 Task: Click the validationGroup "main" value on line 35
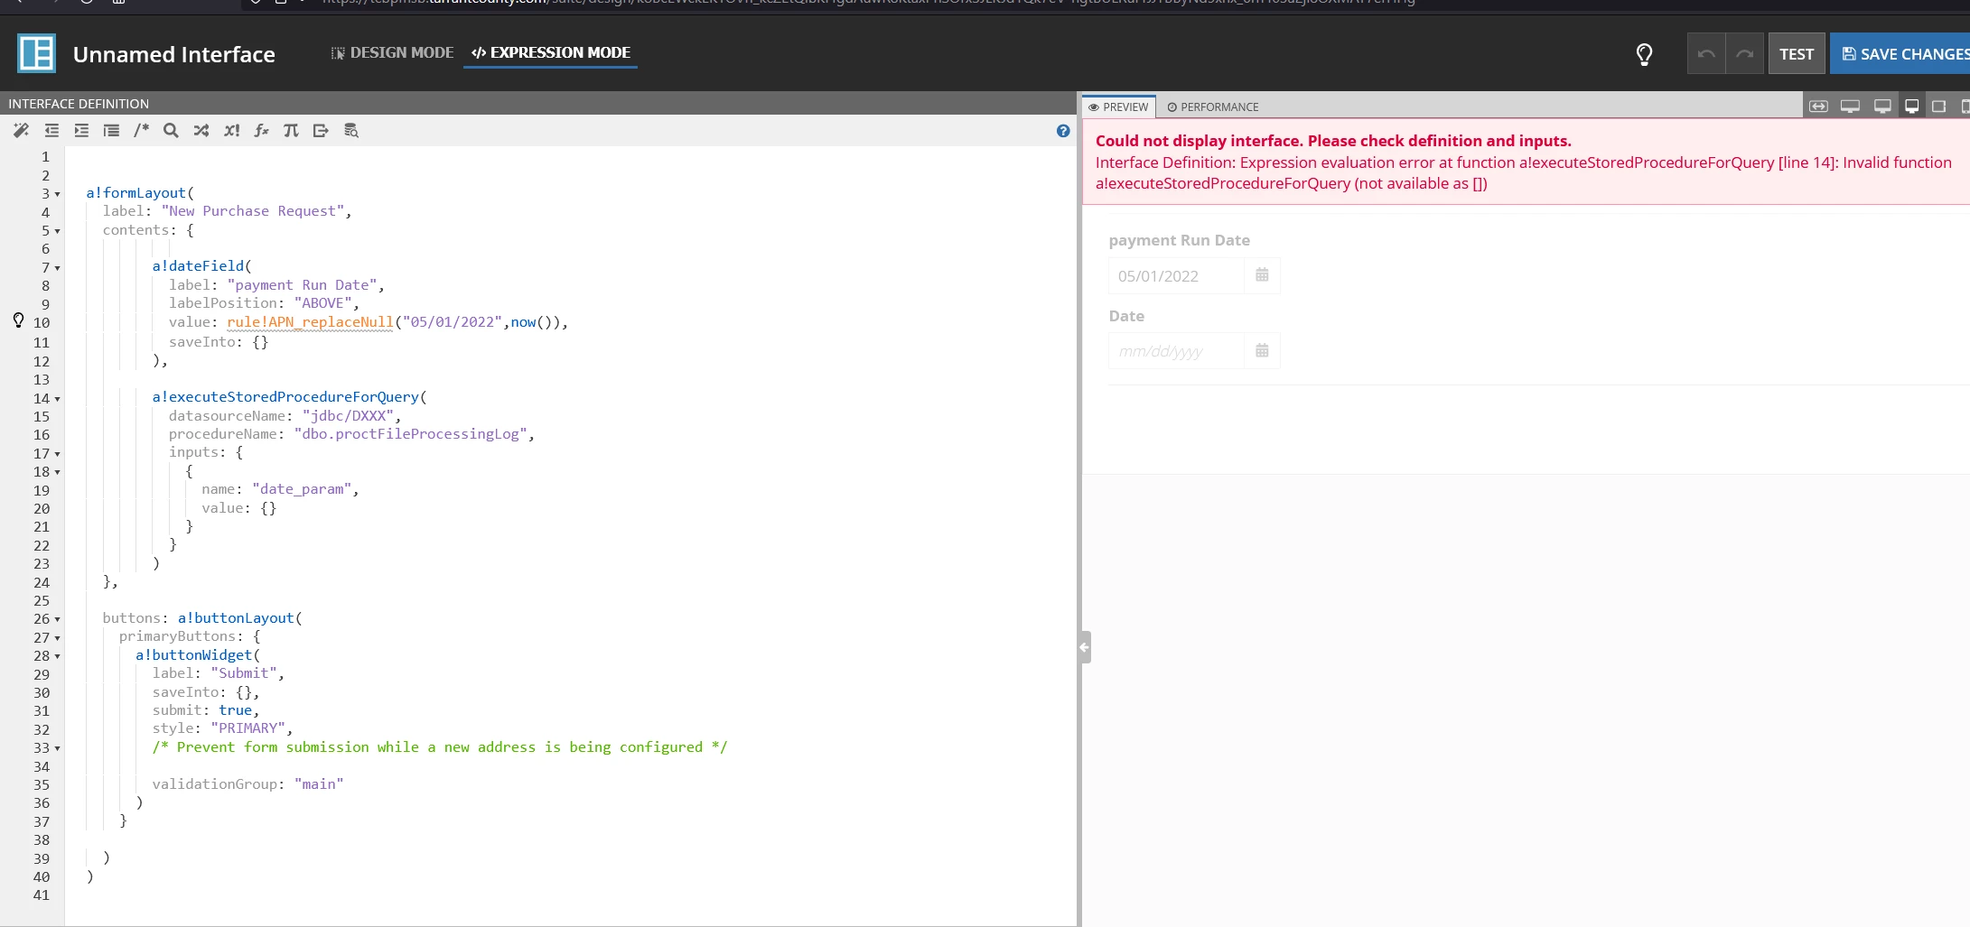(x=319, y=784)
